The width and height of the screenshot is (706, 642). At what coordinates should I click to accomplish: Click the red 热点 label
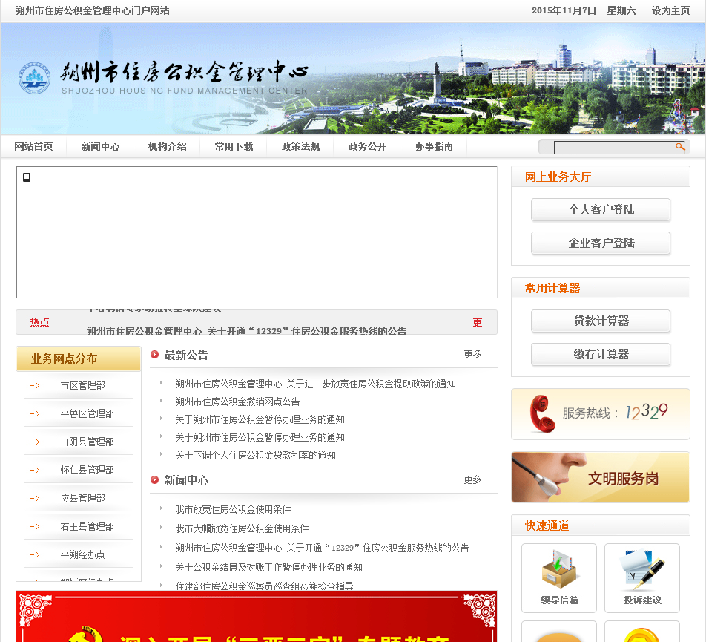[39, 322]
